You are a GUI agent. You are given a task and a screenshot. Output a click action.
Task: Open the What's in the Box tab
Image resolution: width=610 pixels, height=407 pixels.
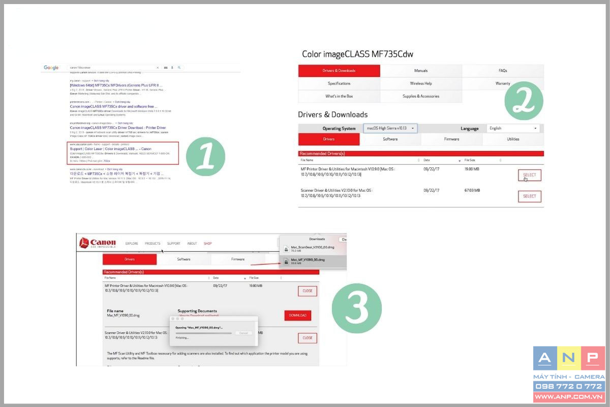[x=339, y=96]
